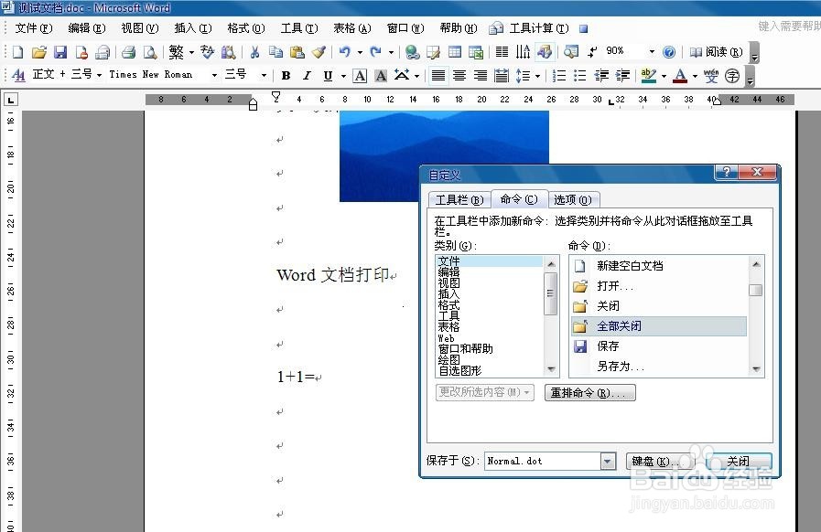Expand the 繁 Chinese conversion dropdown arrow
The height and width of the screenshot is (532, 821).
[191, 52]
